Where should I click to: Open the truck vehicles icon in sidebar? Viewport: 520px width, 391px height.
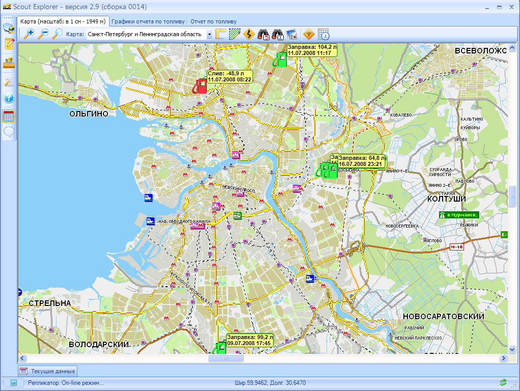coord(9,28)
